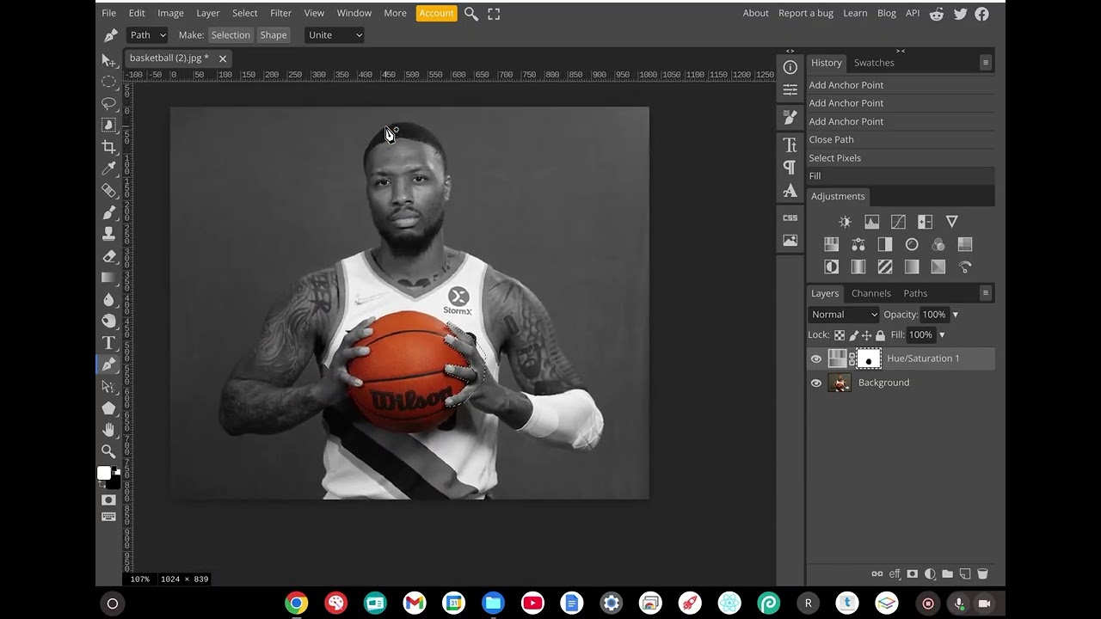1101x619 pixels.
Task: Select the Custom Shape tool
Action: click(x=109, y=408)
